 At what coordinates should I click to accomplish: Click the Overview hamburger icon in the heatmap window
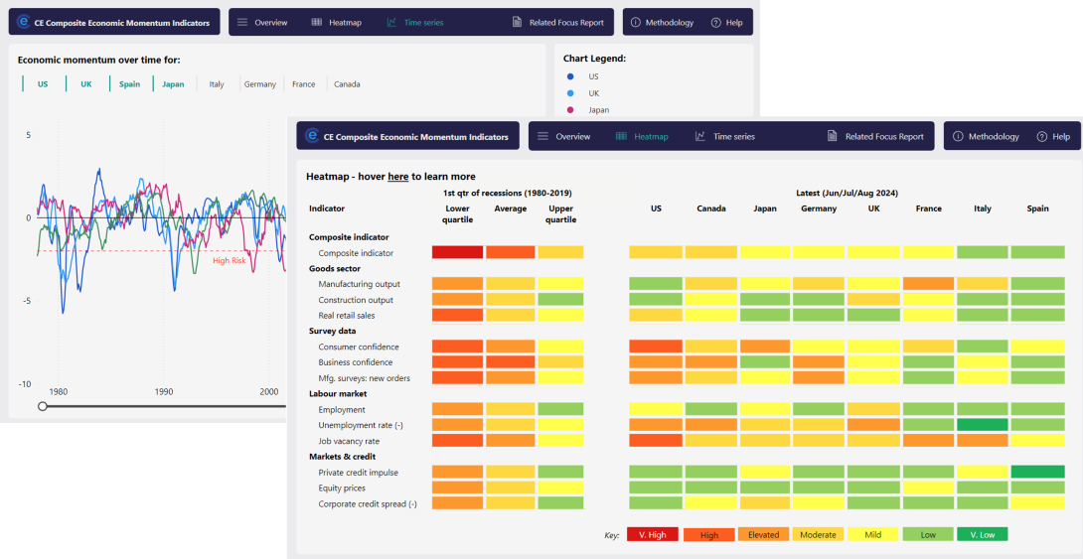point(541,136)
